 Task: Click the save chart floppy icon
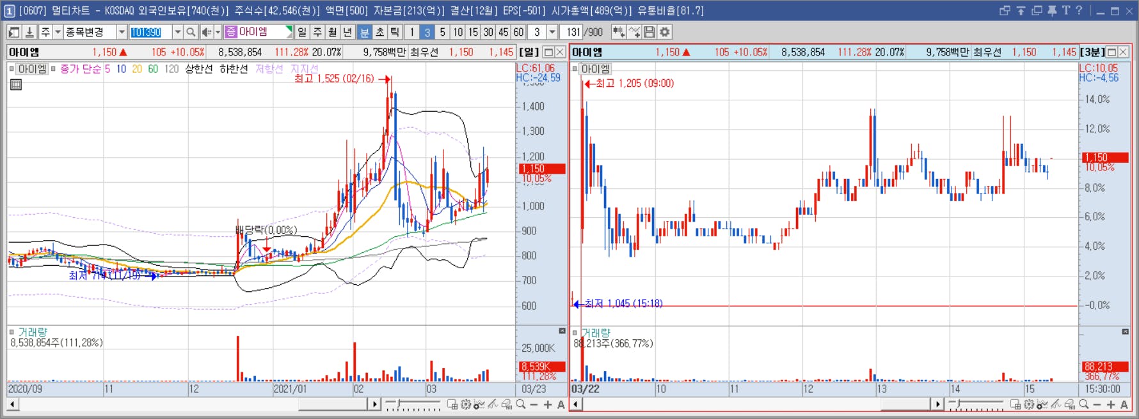[649, 32]
